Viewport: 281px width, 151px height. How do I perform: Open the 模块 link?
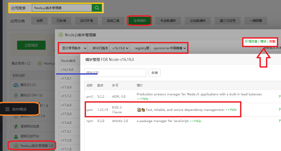(263, 41)
